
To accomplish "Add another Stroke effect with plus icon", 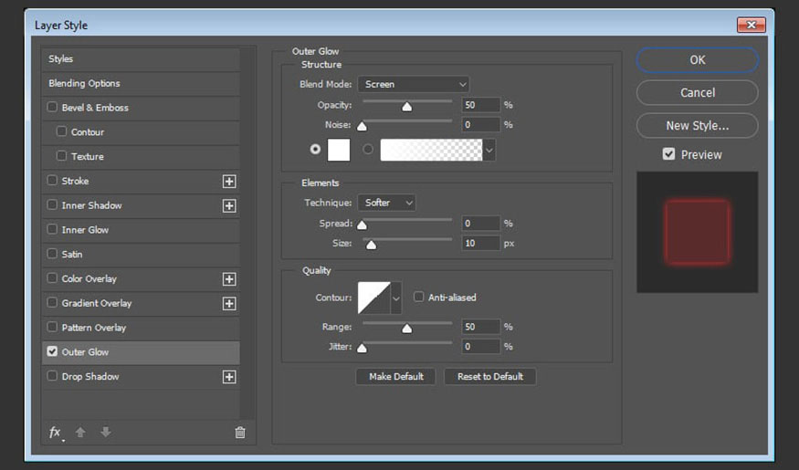I will [x=229, y=182].
